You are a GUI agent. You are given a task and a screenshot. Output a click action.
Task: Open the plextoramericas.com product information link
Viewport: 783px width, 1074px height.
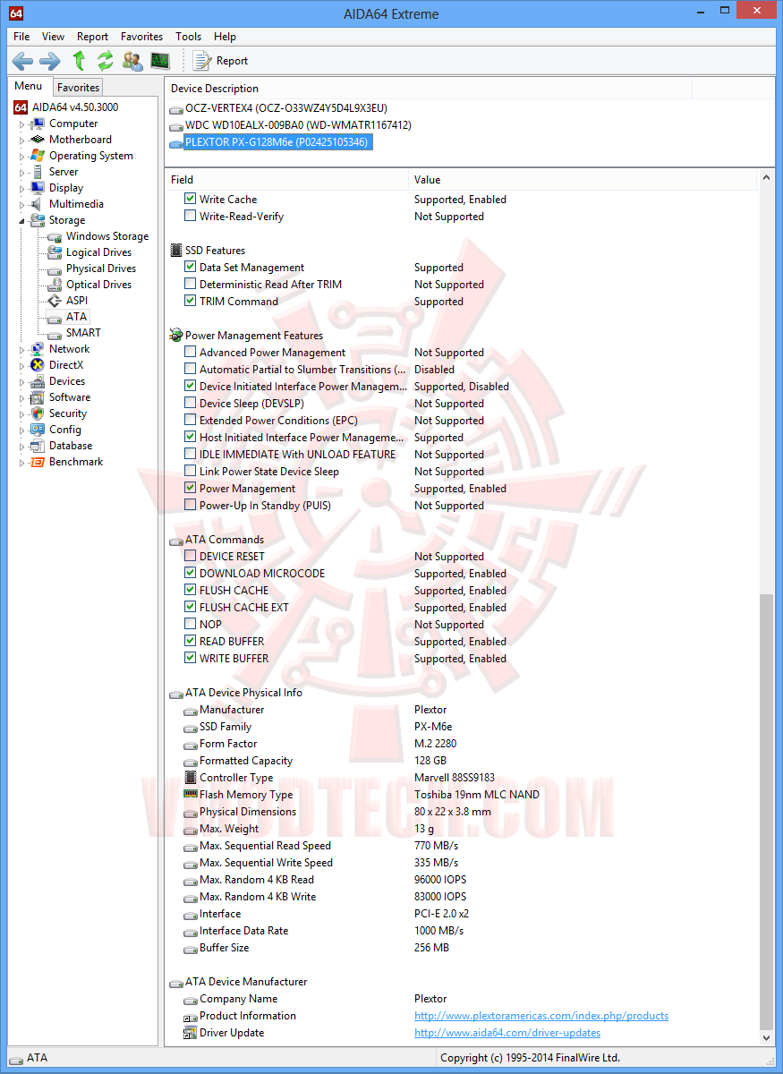(541, 1016)
